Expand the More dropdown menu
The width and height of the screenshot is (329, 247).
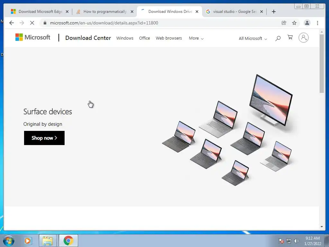point(196,38)
